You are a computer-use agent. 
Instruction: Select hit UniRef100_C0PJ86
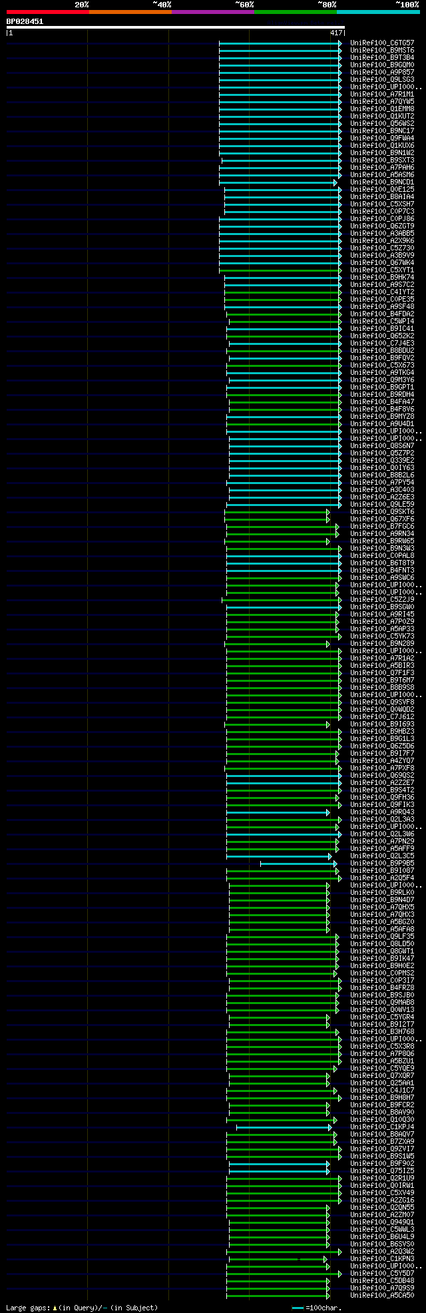382,218
